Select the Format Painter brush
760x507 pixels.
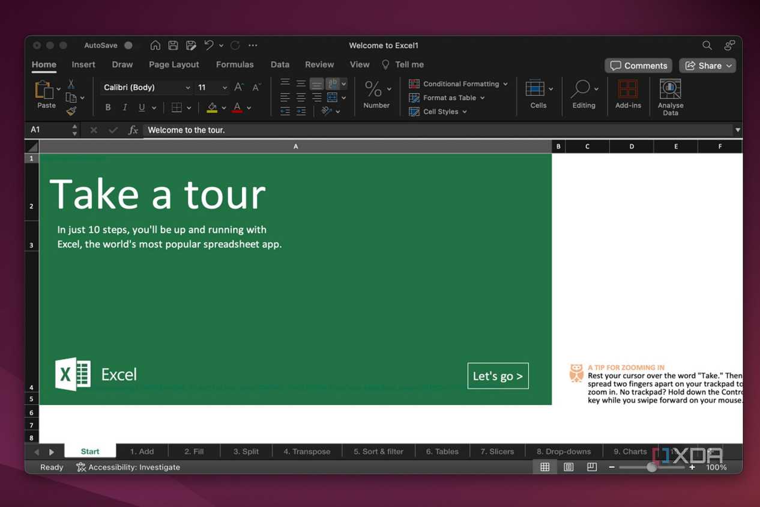pos(71,111)
